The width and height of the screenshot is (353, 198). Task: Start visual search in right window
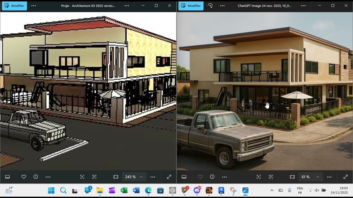(259, 177)
